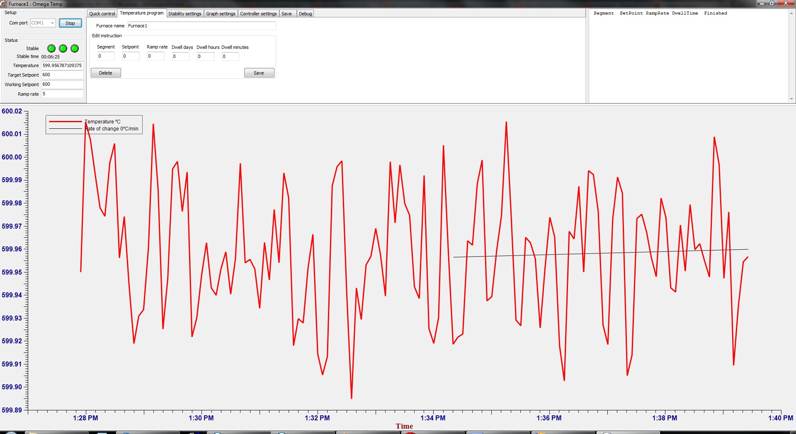Open the Save tab
This screenshot has width=796, height=434.
click(287, 14)
